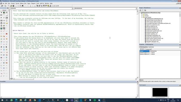The height and width of the screenshot is (102, 181).
Task: Select pdCaption class in project tree
Action: point(152,41)
